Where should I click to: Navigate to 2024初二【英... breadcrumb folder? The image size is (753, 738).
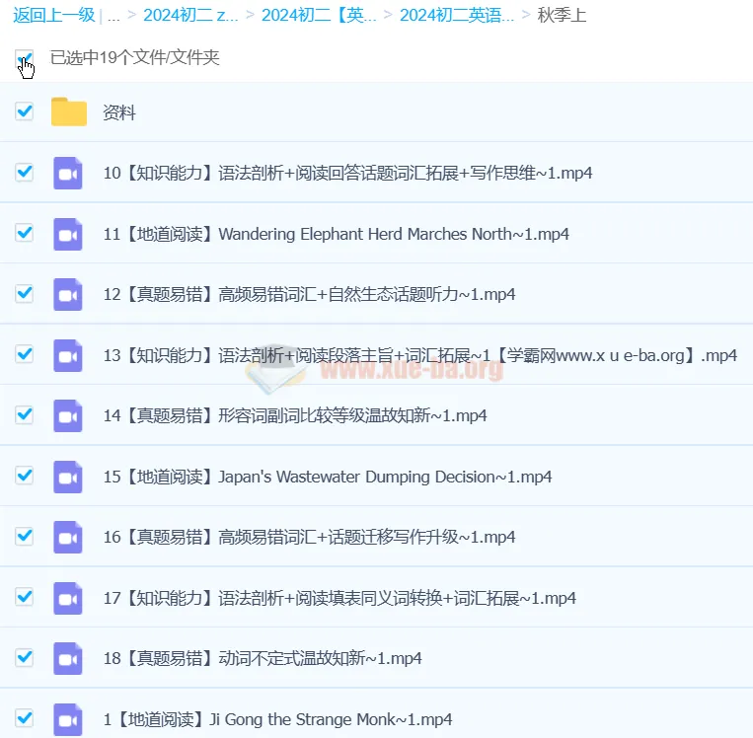coord(319,16)
